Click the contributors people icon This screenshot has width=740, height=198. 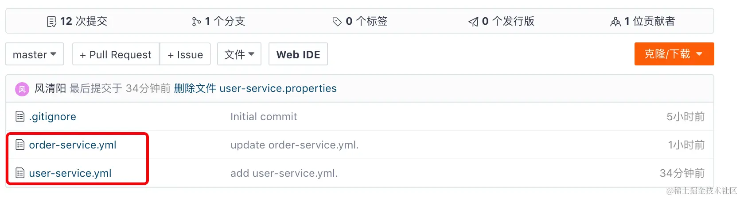[615, 22]
